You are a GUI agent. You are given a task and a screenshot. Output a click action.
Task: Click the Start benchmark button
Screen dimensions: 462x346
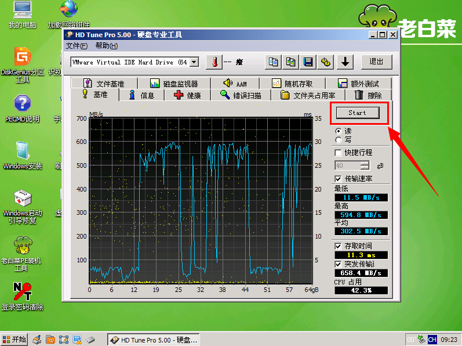tap(358, 113)
